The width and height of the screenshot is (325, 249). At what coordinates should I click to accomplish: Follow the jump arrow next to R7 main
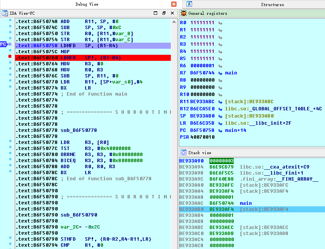pyautogui.click(x=220, y=73)
